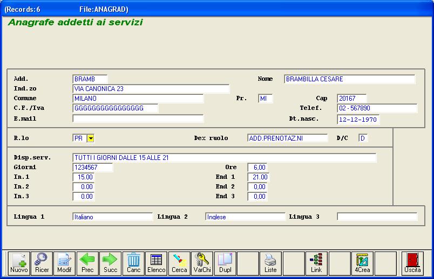Go to previous record with Prec
The image size is (434, 279).
[87, 263]
